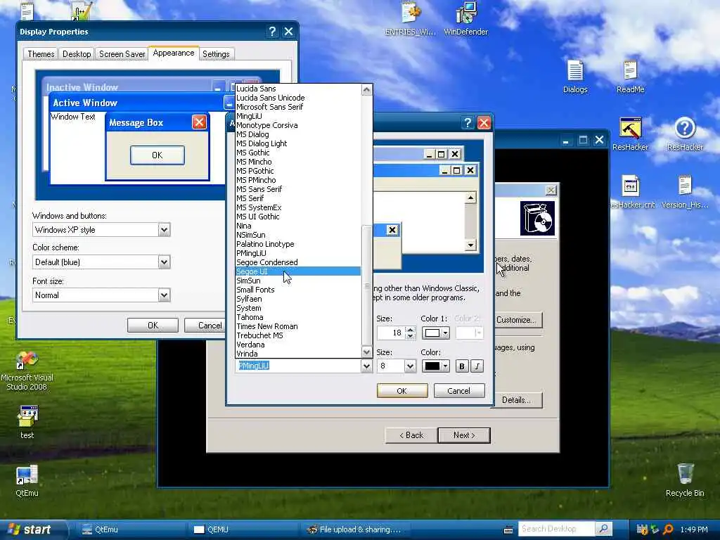The width and height of the screenshot is (720, 540).
Task: Click the orange magnifier tray icon
Action: pos(668,529)
